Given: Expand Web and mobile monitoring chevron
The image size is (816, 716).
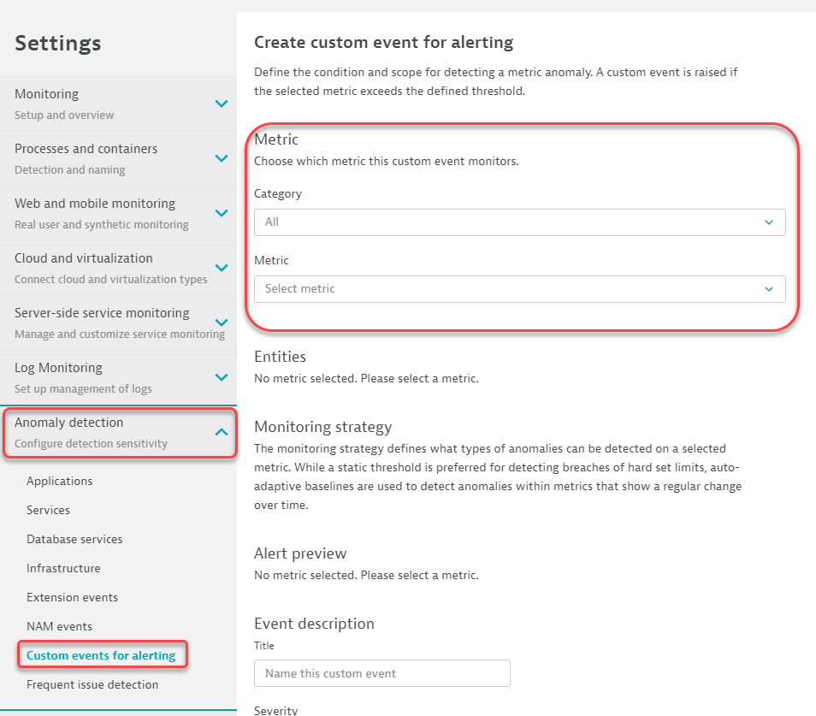Looking at the screenshot, I should (x=221, y=213).
